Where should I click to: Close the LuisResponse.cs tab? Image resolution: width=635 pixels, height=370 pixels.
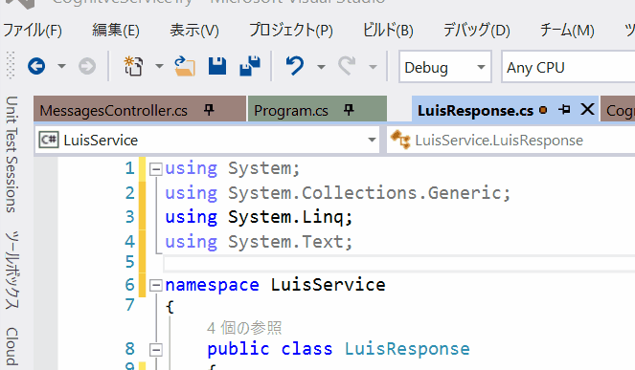pos(587,109)
